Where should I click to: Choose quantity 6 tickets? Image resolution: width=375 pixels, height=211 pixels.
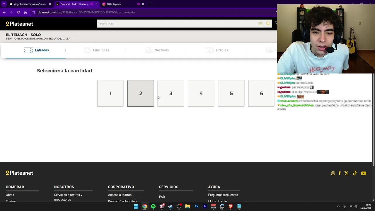point(261,93)
